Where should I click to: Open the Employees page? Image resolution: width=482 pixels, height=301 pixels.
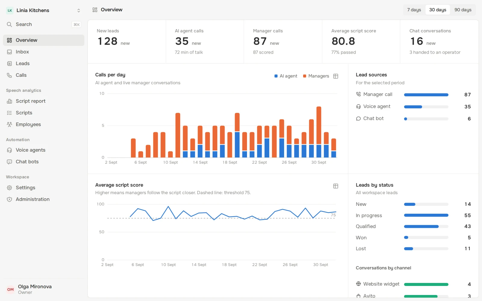coord(44,124)
